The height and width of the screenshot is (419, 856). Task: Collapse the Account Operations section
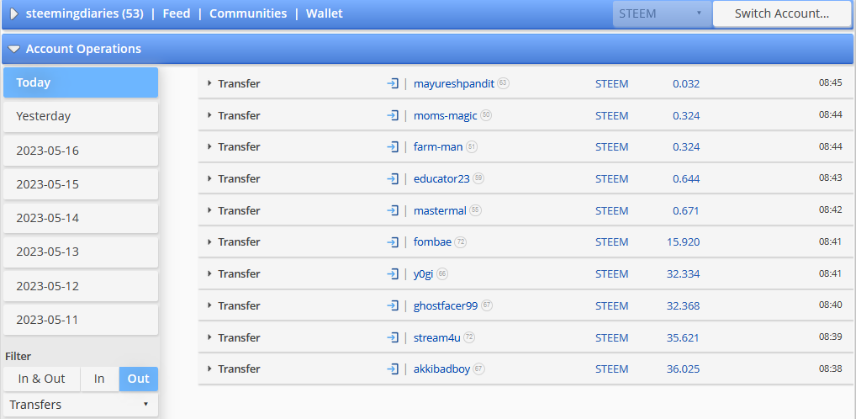click(x=14, y=49)
